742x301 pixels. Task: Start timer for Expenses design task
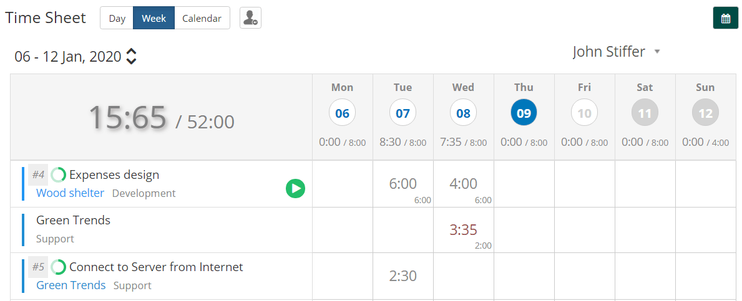[295, 189]
